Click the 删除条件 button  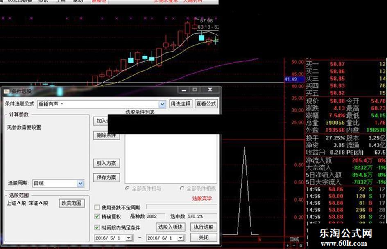tap(106, 136)
